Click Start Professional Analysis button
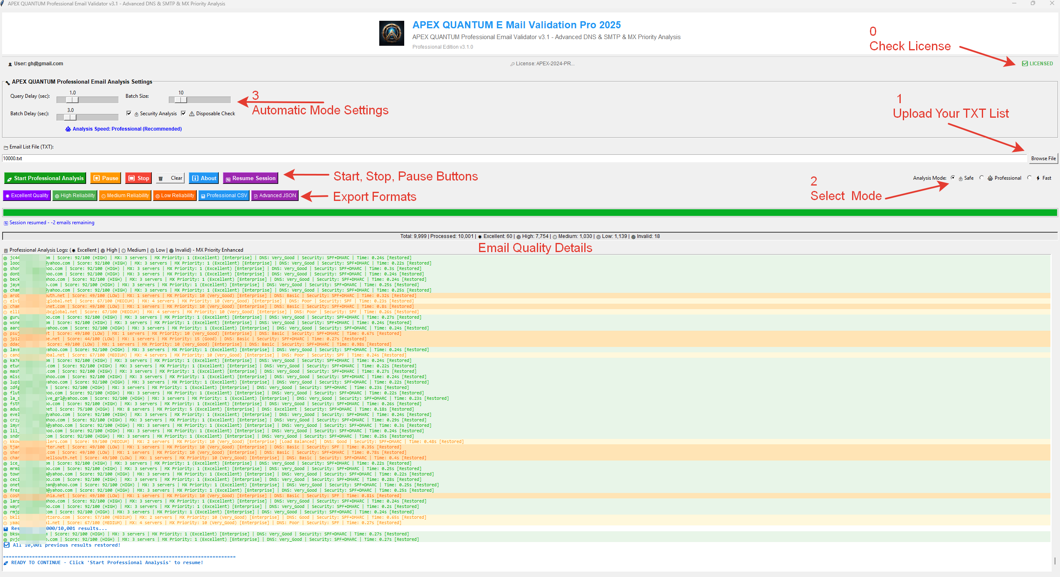The width and height of the screenshot is (1060, 577). point(45,178)
